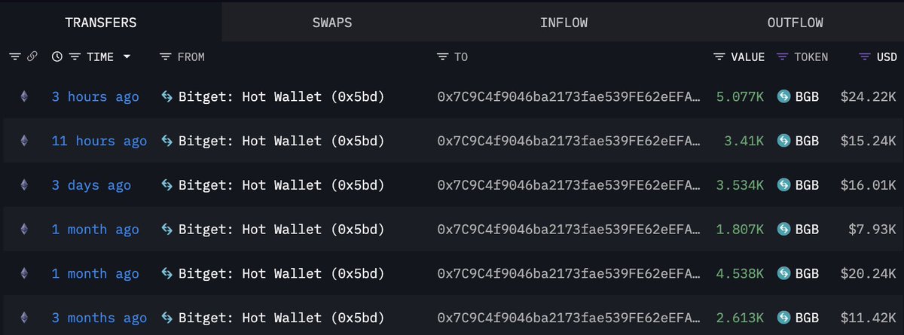
Task: Open the recipient address in the 1.807K row
Action: 568,230
